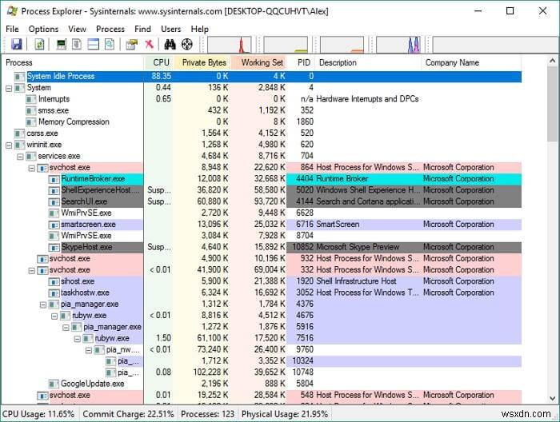Screen dimensions: 560x422
Task: Click the red Kill Process icon
Action: 150,44
